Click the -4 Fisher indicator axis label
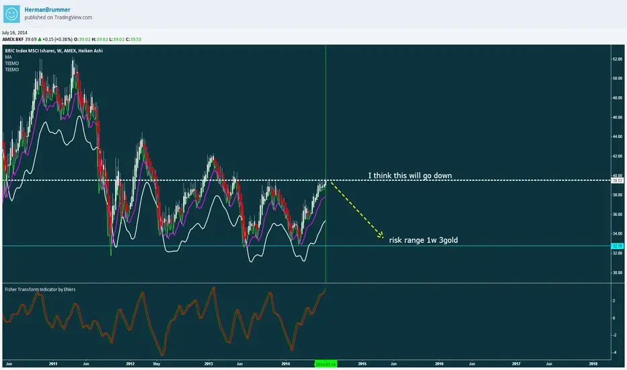 click(614, 353)
